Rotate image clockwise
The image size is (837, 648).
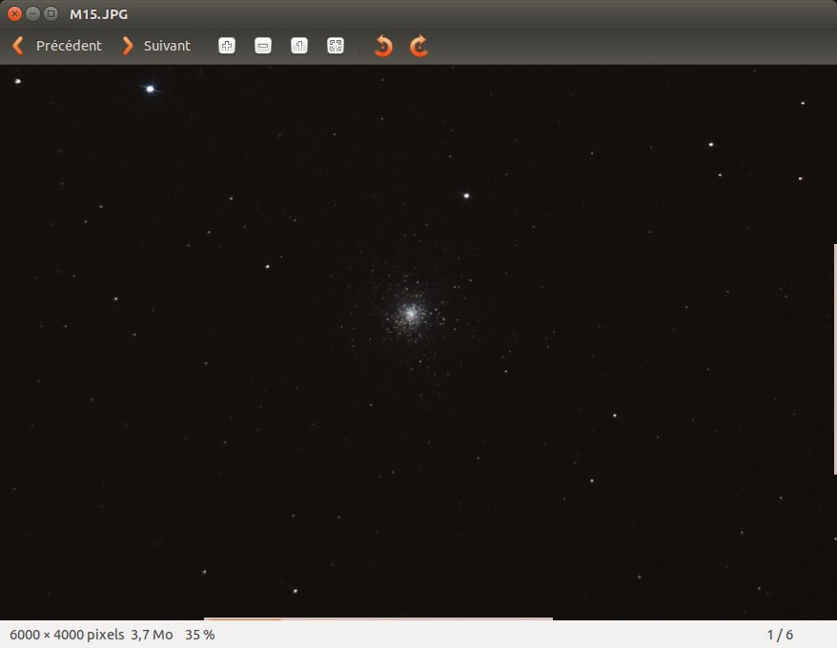tap(419, 46)
